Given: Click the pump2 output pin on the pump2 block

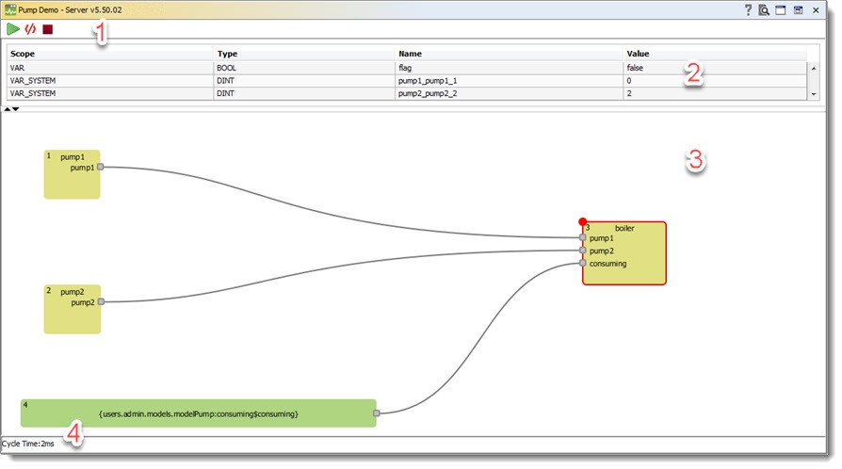Looking at the screenshot, I should point(101,302).
